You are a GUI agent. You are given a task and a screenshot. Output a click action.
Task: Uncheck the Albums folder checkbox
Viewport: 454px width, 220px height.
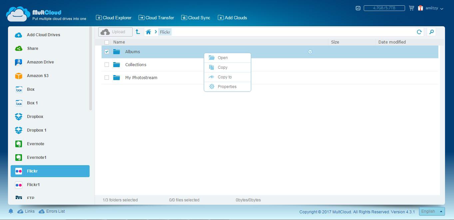pyautogui.click(x=107, y=52)
